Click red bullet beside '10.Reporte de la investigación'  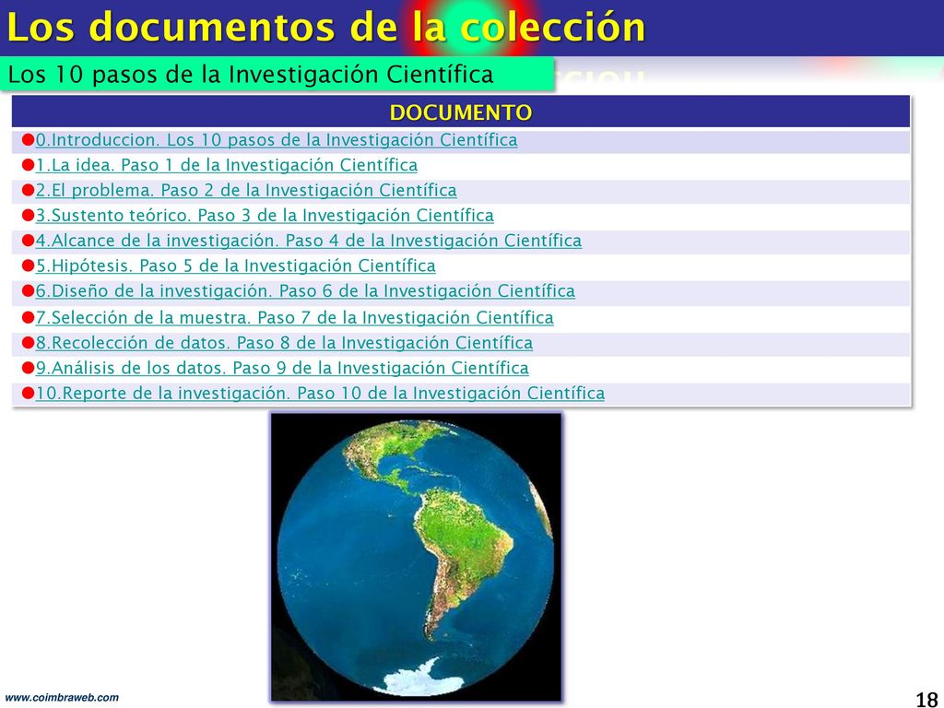28,393
